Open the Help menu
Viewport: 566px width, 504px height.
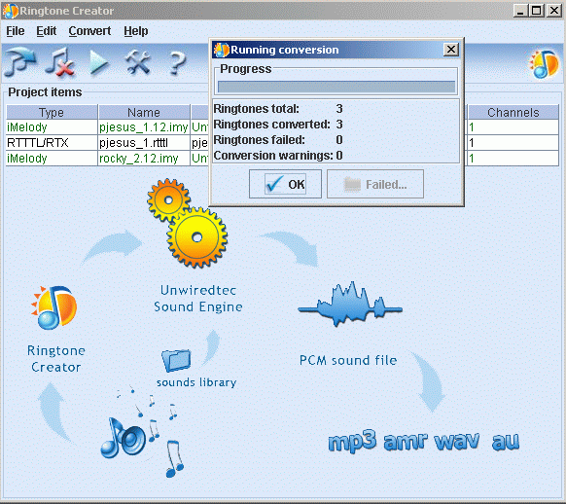pos(136,31)
